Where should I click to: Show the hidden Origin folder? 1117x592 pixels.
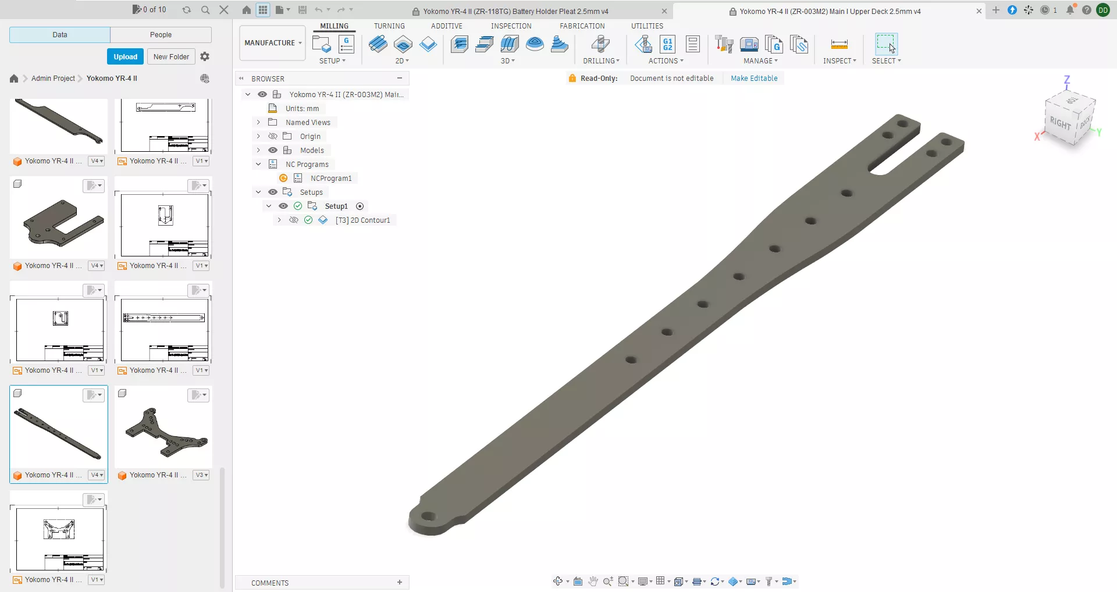(x=273, y=136)
